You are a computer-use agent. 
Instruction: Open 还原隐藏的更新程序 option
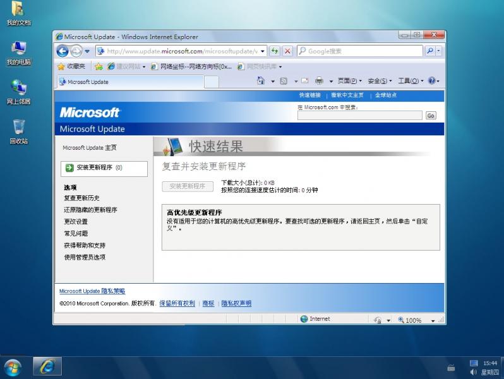click(90, 210)
